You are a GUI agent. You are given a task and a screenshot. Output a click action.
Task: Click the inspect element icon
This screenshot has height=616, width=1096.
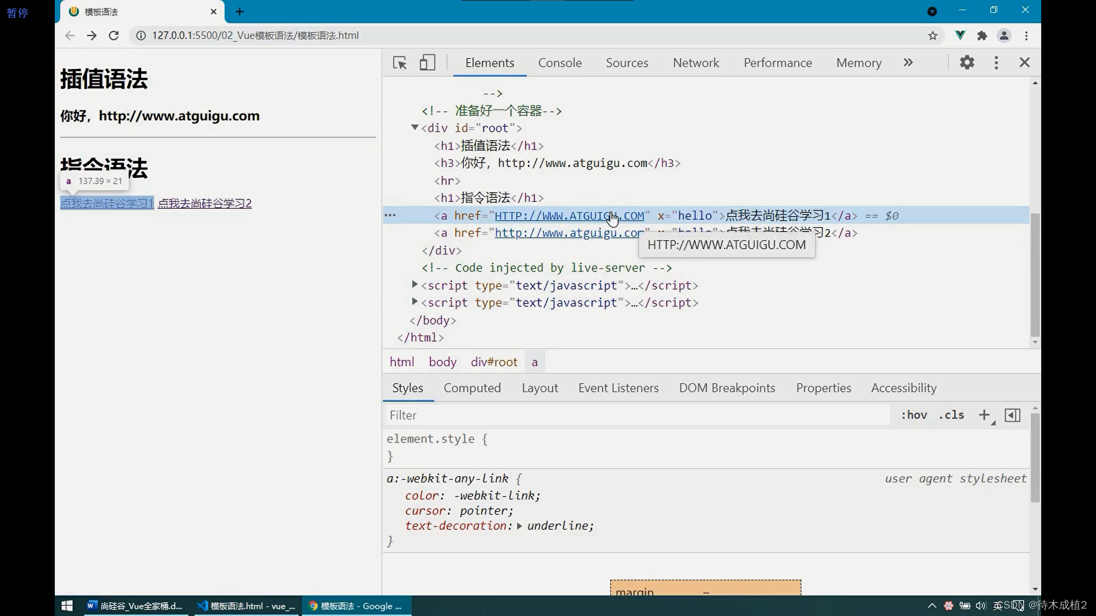click(400, 62)
